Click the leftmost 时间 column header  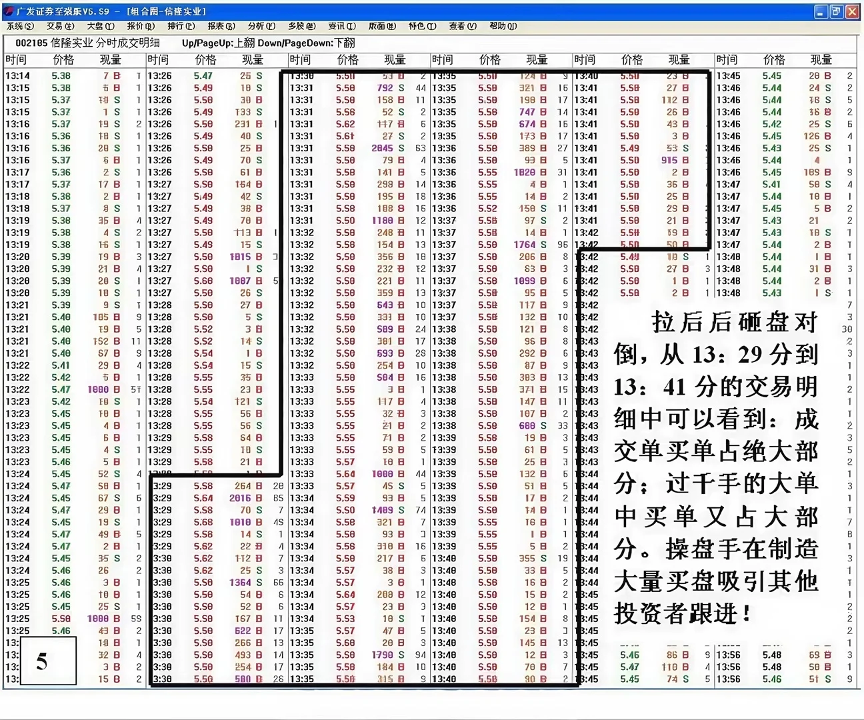coord(17,59)
